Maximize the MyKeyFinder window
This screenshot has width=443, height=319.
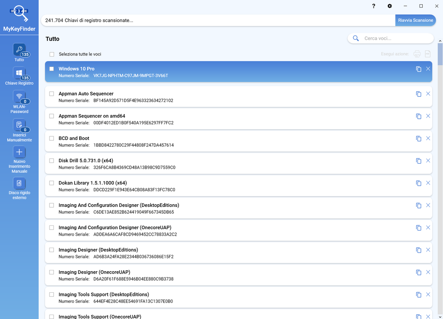(x=421, y=6)
